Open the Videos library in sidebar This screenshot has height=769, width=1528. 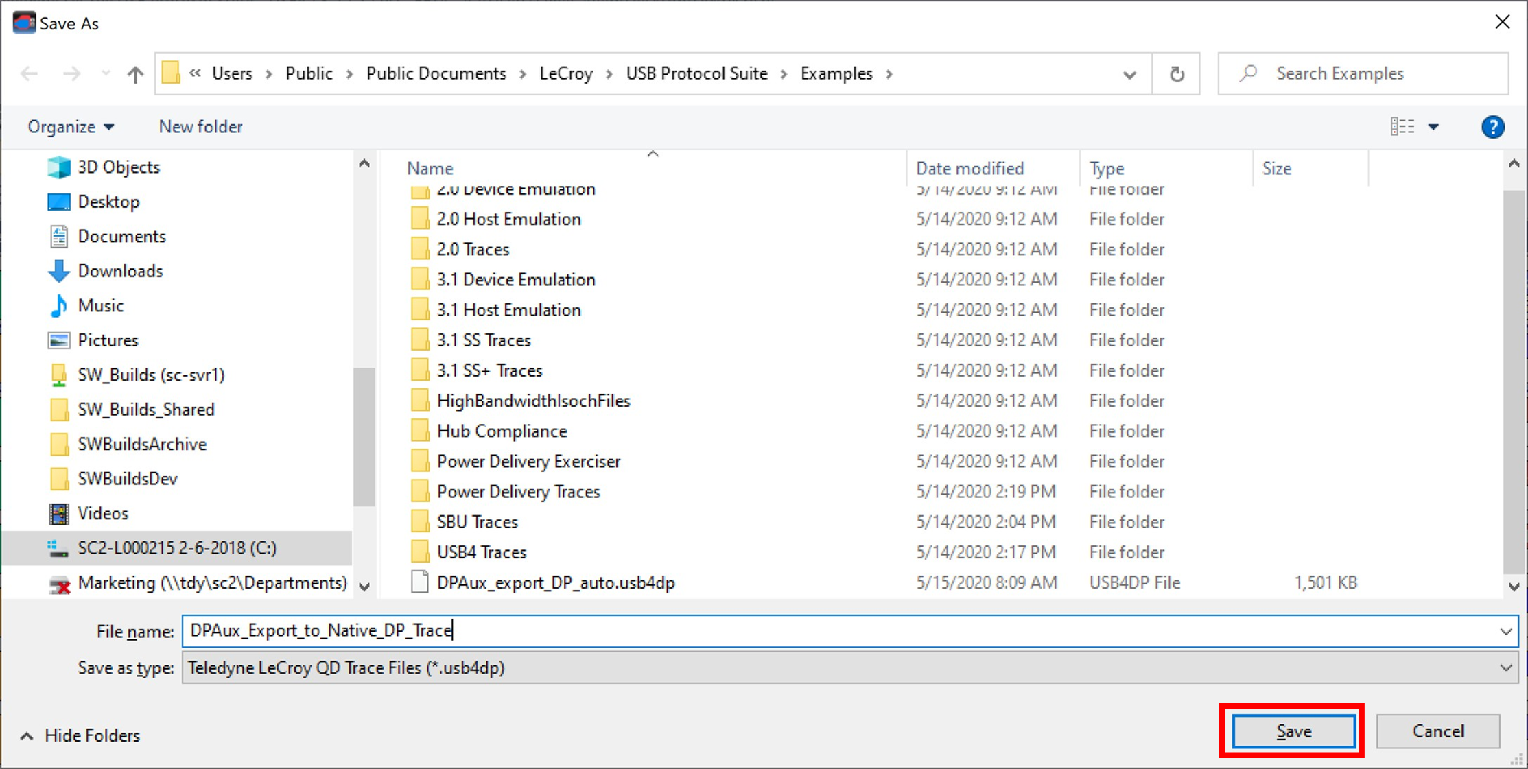click(102, 513)
